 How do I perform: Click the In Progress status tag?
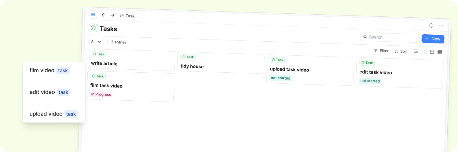(101, 95)
